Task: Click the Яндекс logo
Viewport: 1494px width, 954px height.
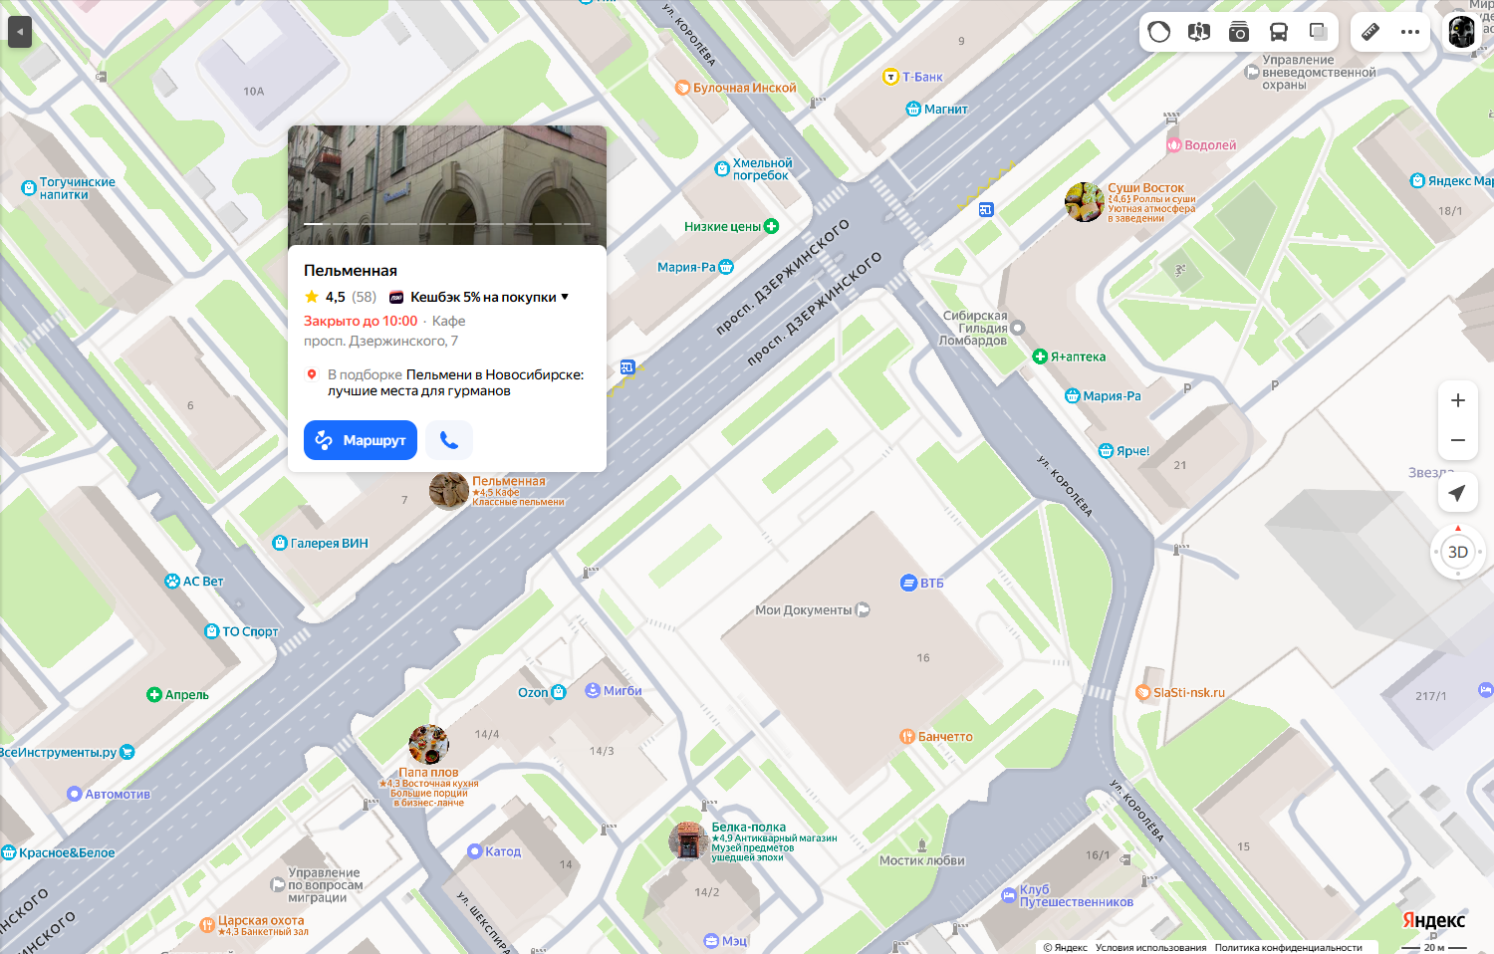Action: pyautogui.click(x=1433, y=920)
